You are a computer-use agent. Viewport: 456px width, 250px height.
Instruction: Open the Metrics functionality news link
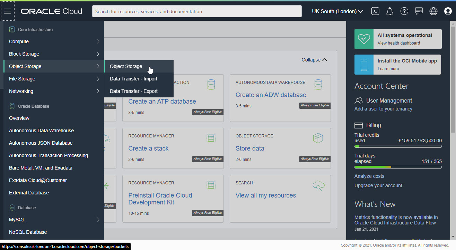coord(396,220)
